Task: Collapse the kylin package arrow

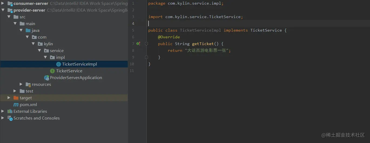Action: coord(33,44)
